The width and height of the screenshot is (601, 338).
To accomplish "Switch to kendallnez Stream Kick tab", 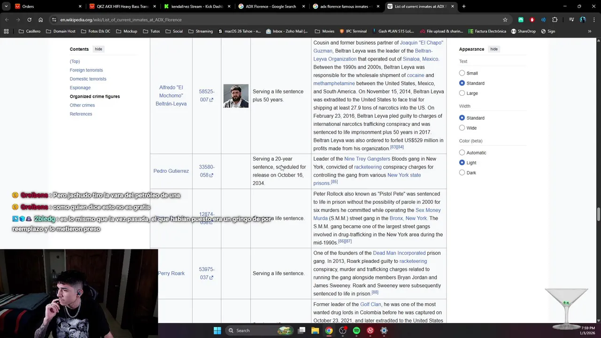I will (x=197, y=7).
